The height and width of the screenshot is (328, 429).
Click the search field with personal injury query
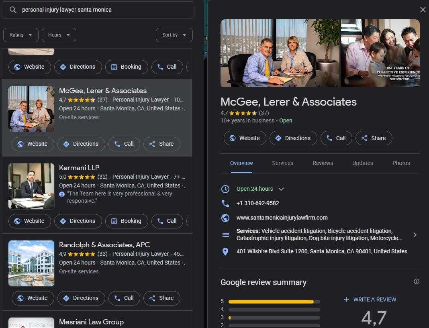pos(98,10)
